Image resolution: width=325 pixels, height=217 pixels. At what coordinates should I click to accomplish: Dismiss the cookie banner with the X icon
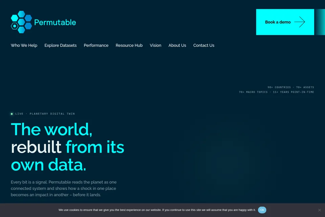coord(319,210)
